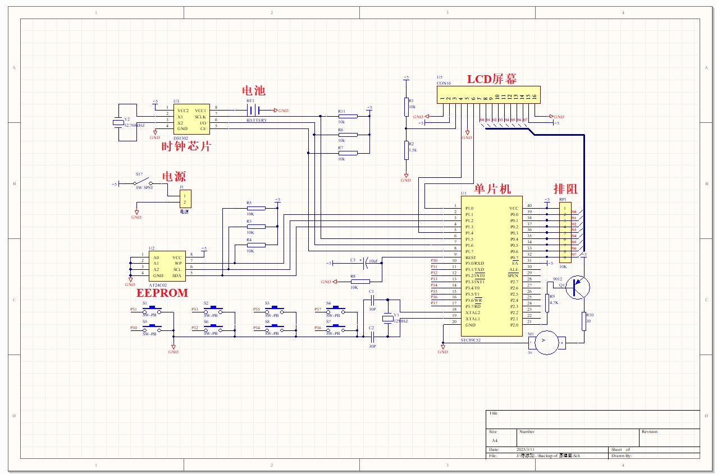
Task: Click capacitor C2 30P
Action: pyautogui.click(x=372, y=337)
